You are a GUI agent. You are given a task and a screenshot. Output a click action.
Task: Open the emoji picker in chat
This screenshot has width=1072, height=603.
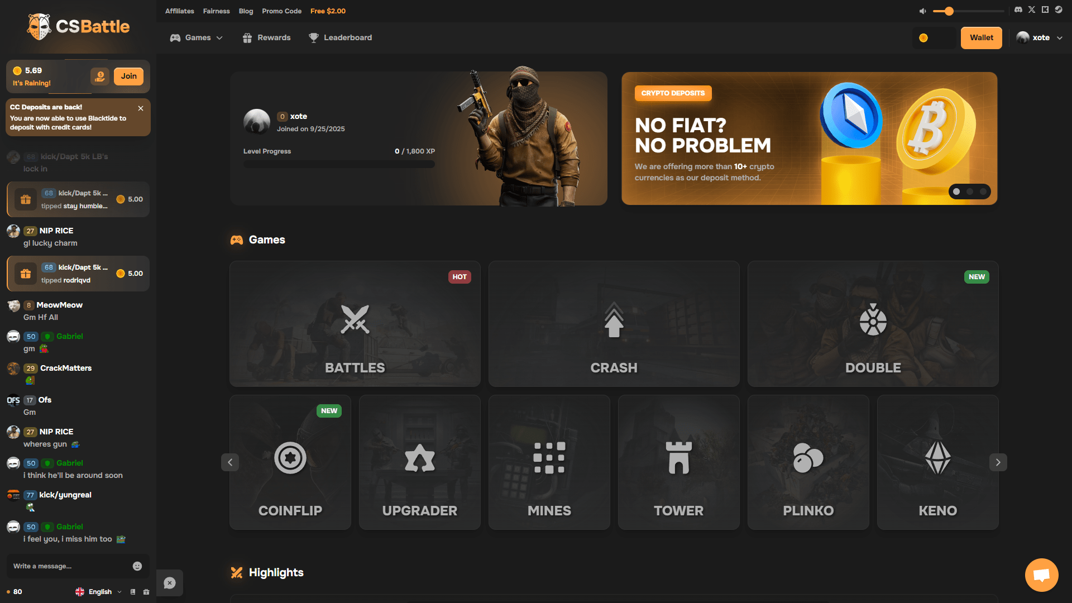(x=137, y=566)
